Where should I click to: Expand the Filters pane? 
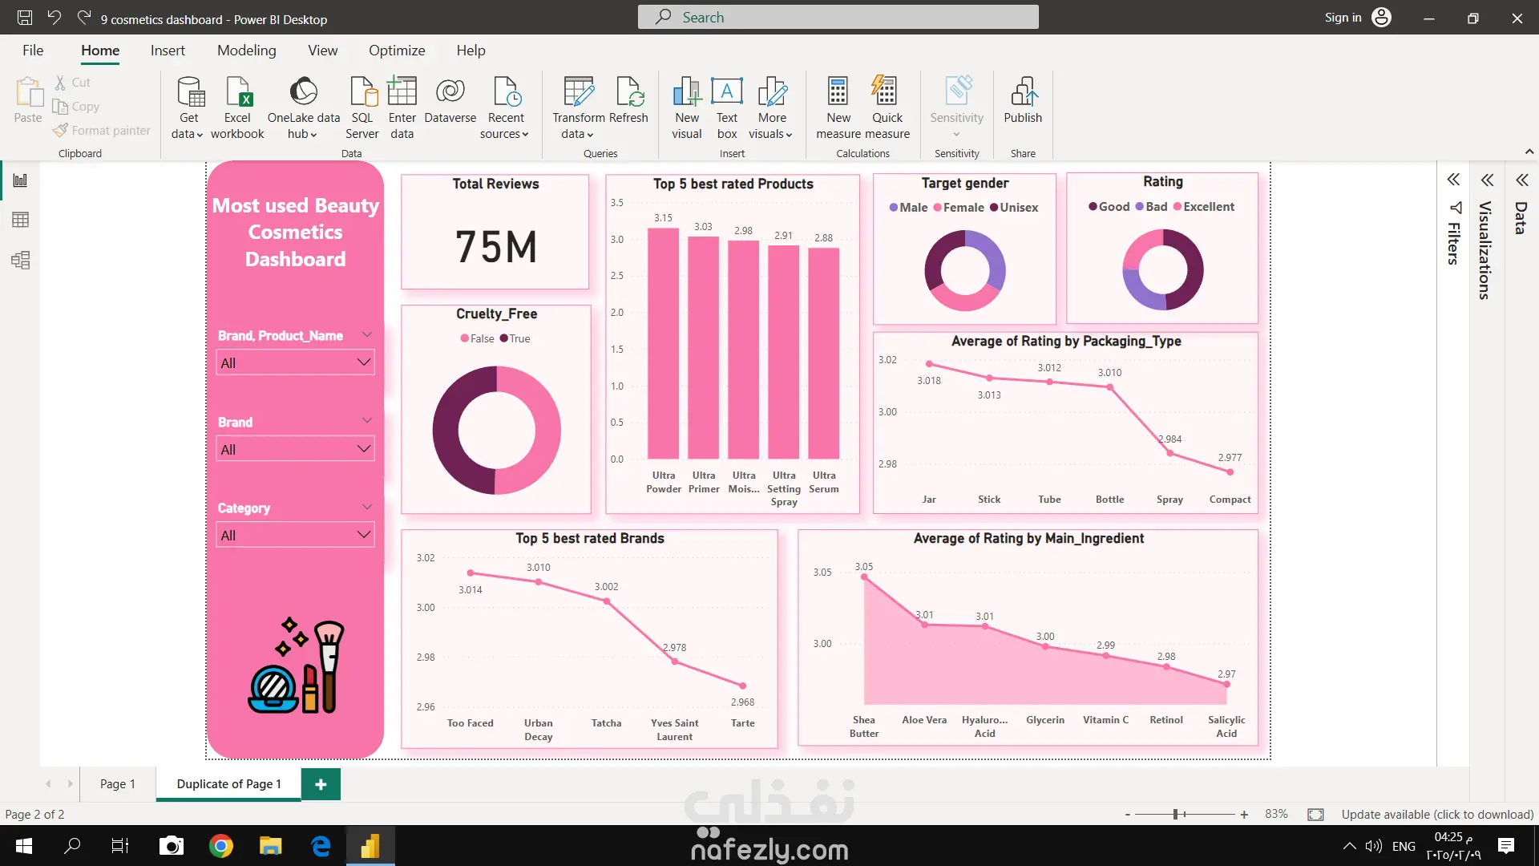pyautogui.click(x=1453, y=180)
